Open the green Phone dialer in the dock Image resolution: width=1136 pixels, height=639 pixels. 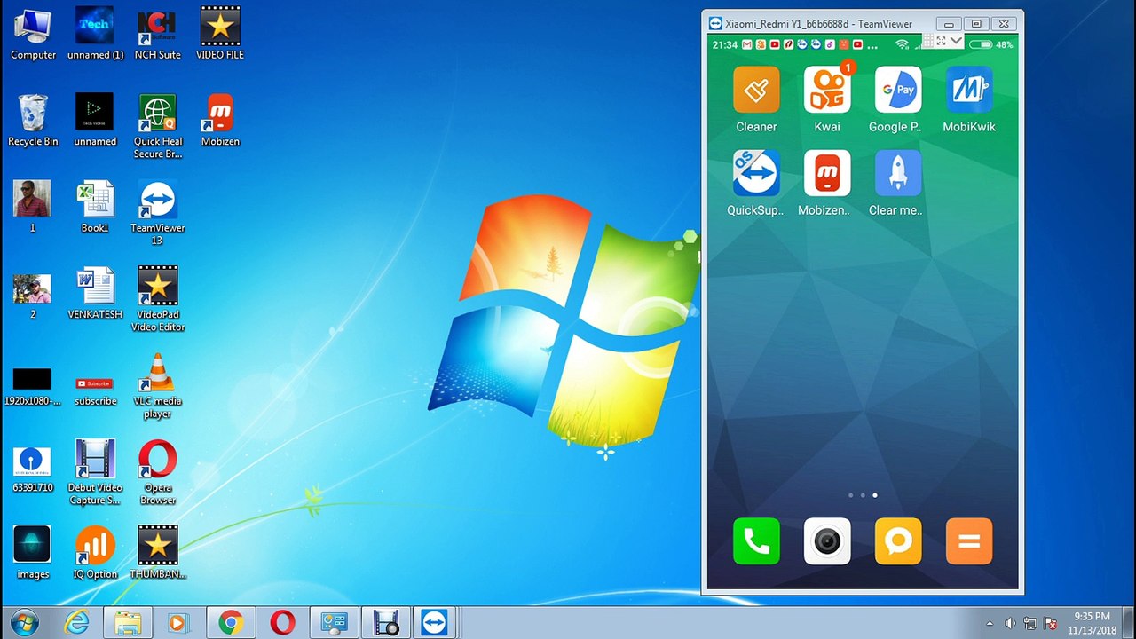tap(756, 541)
